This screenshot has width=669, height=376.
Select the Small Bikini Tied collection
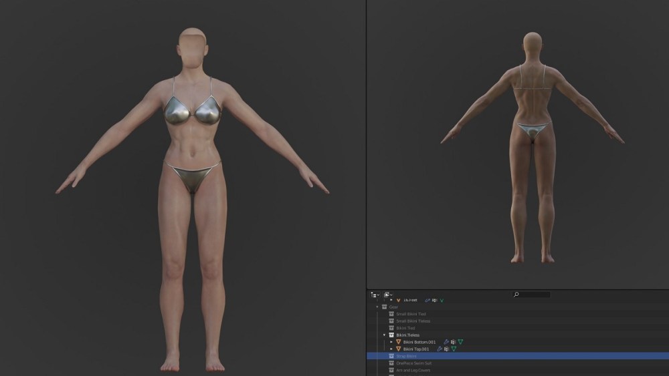point(411,314)
